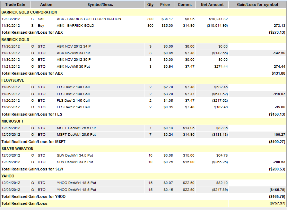Click the Comm. column header
Screen dimensions: 287x210
pyautogui.click(x=185, y=5)
